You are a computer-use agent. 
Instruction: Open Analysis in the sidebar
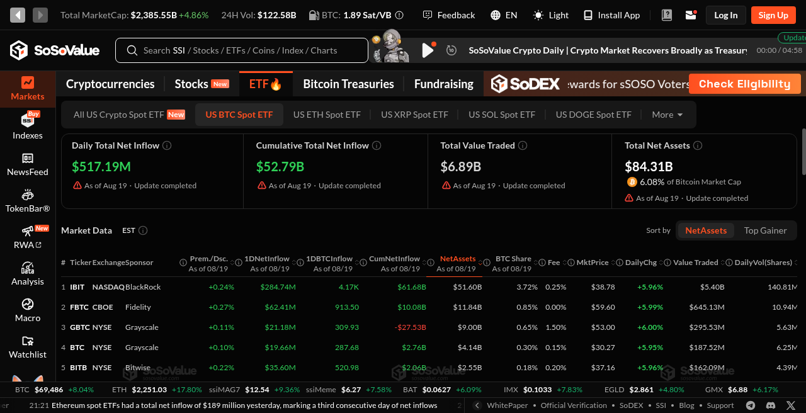click(x=28, y=274)
